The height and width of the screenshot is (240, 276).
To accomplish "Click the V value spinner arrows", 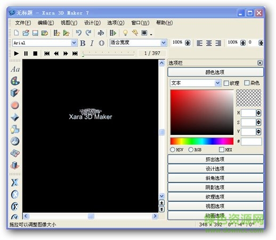I will (258, 132).
